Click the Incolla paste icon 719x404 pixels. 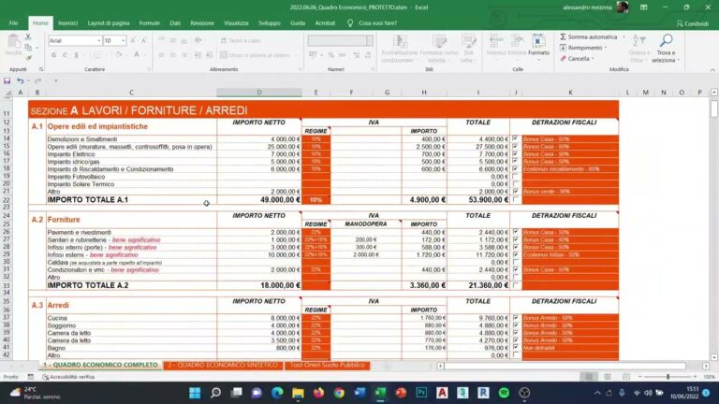pyautogui.click(x=13, y=41)
